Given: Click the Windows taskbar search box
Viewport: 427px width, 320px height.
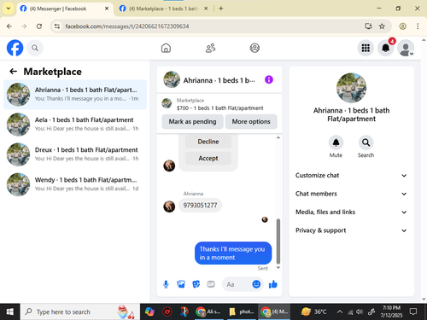Looking at the screenshot, I should [79, 311].
